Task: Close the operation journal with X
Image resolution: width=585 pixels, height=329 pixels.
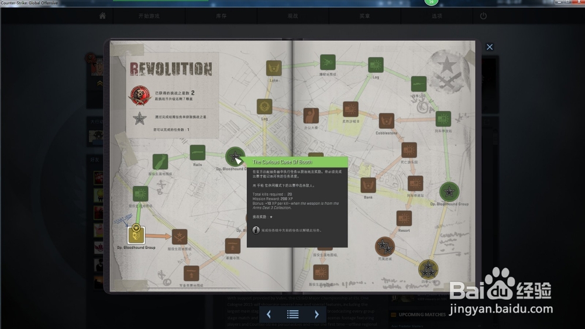Action: (x=490, y=47)
